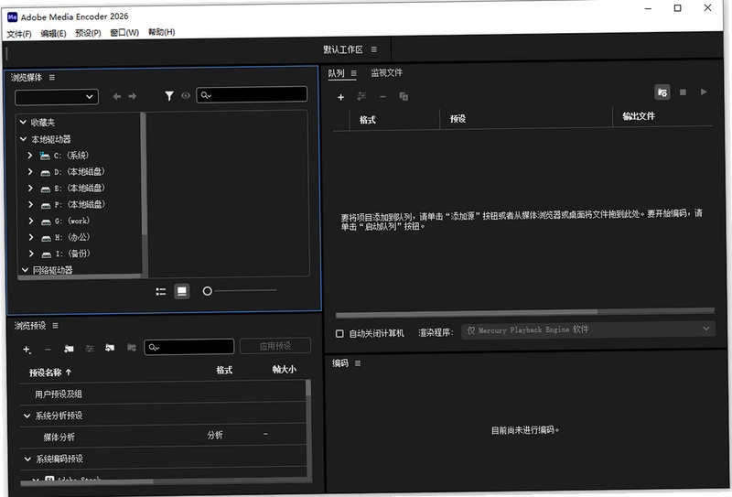The height and width of the screenshot is (497, 732).
Task: Add output settings icon in queue toolbar
Action: [361, 96]
